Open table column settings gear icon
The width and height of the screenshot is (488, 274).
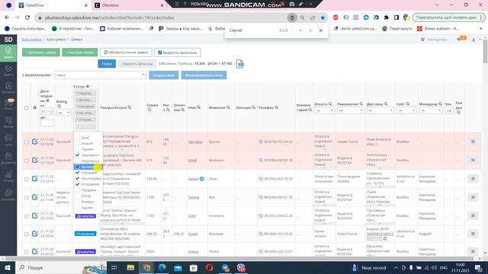pyautogui.click(x=34, y=108)
